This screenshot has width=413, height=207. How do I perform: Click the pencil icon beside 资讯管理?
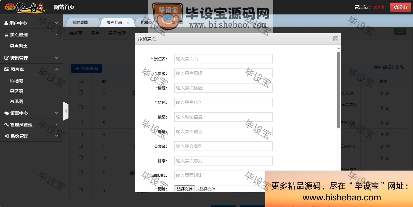point(7,58)
